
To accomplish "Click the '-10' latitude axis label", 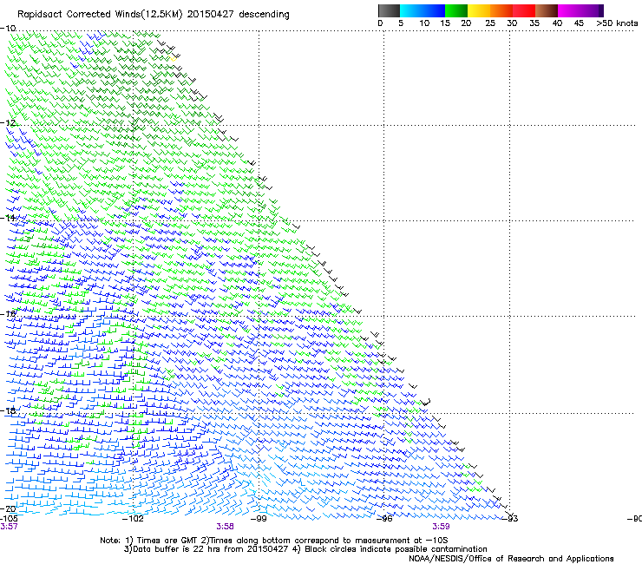I will click(8, 28).
